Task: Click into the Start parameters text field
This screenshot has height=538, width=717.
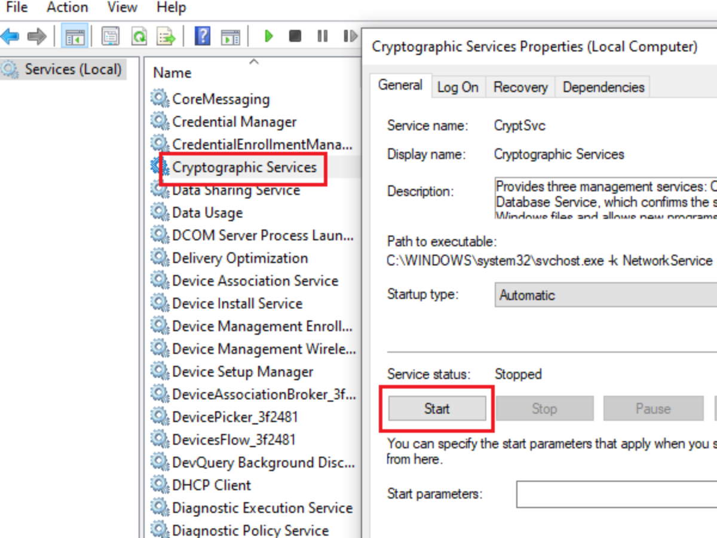Action: pos(615,494)
